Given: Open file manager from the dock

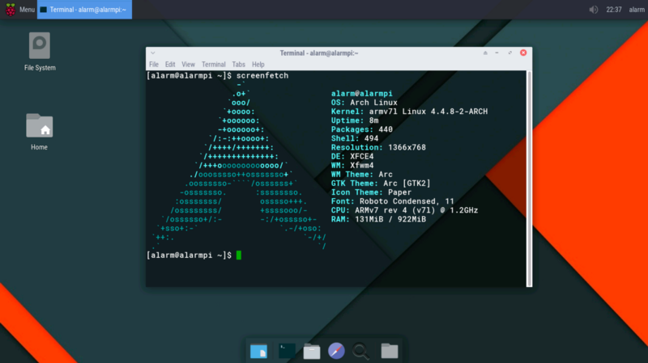Looking at the screenshot, I should click(x=312, y=351).
